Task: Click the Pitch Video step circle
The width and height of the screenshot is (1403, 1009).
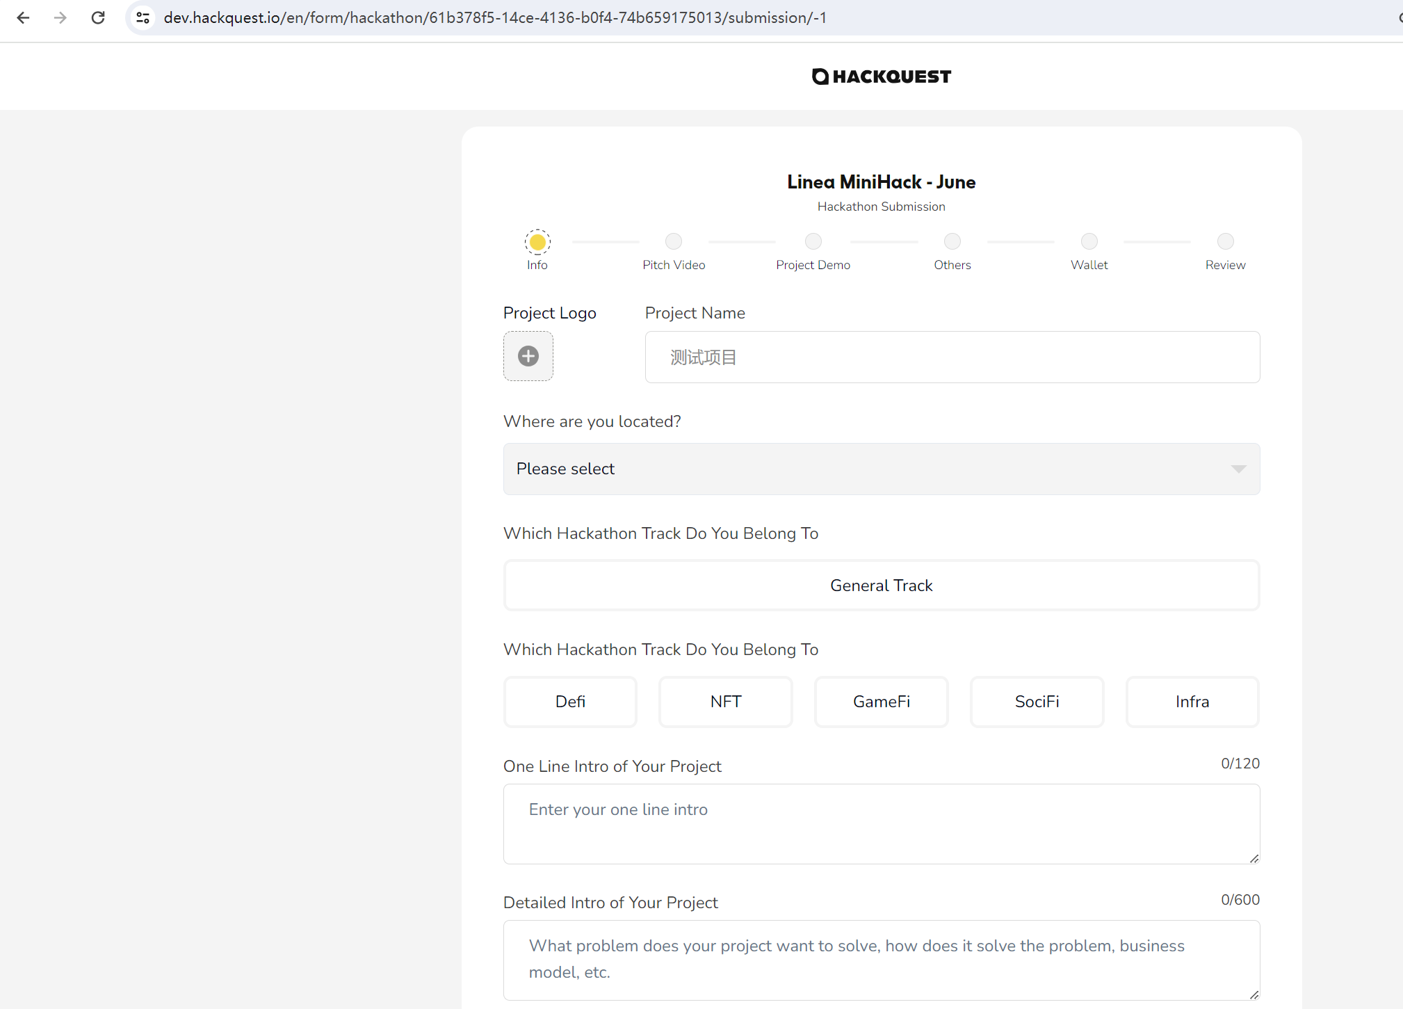Action: [674, 241]
